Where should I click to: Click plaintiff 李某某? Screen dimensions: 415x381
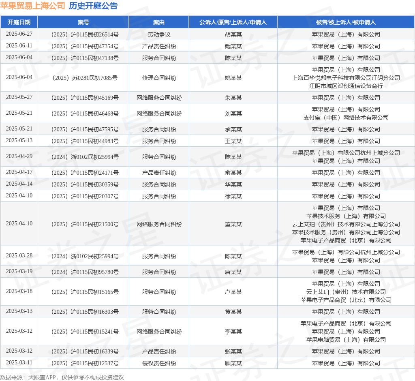click(x=233, y=332)
